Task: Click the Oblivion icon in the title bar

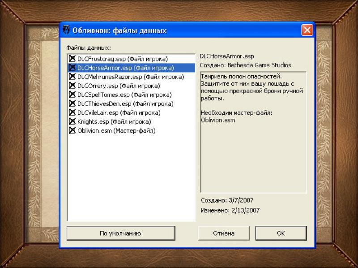Action: pos(66,30)
